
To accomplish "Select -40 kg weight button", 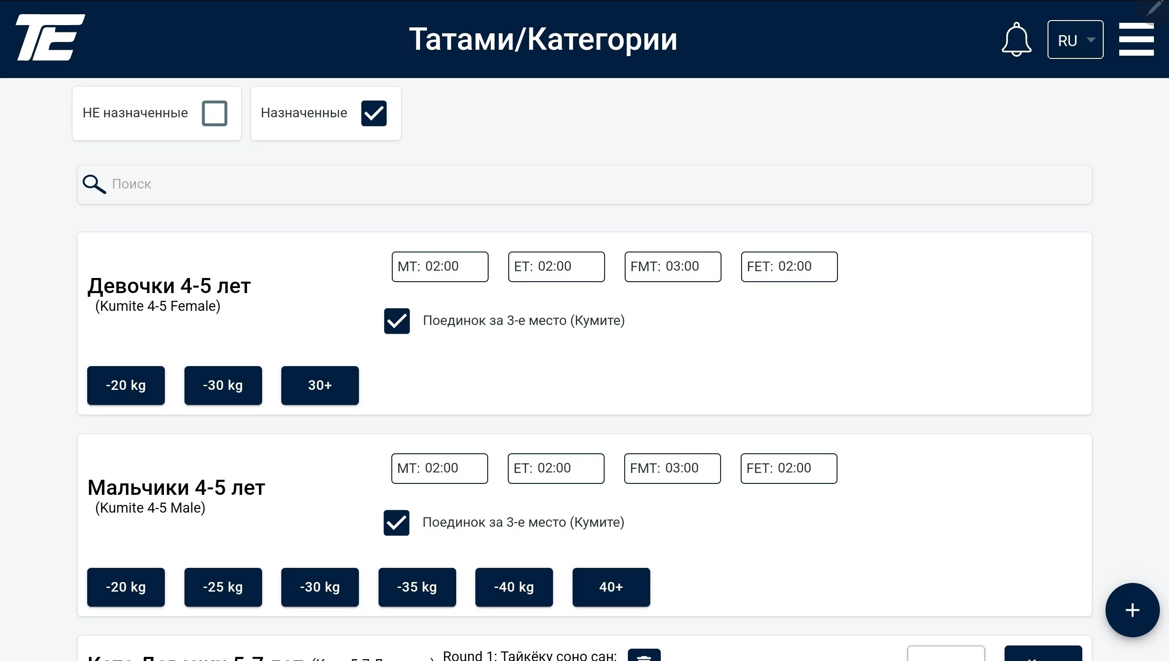I will pyautogui.click(x=514, y=587).
